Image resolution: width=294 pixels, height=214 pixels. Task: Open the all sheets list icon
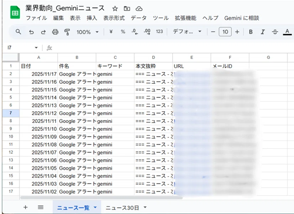coord(41,207)
